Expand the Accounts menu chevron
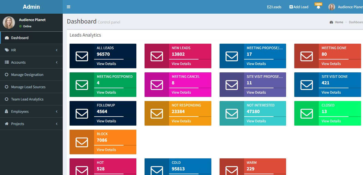363x175 pixels. [x=57, y=63]
